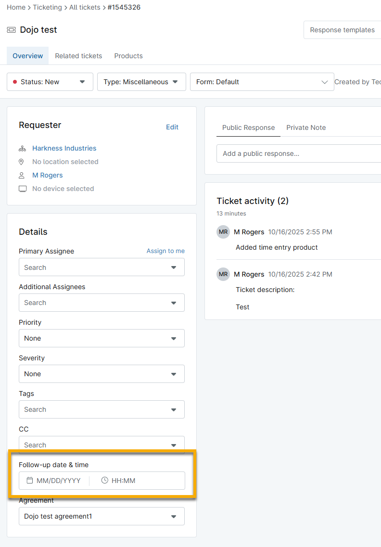Click Edit in the Requester panel

[172, 127]
